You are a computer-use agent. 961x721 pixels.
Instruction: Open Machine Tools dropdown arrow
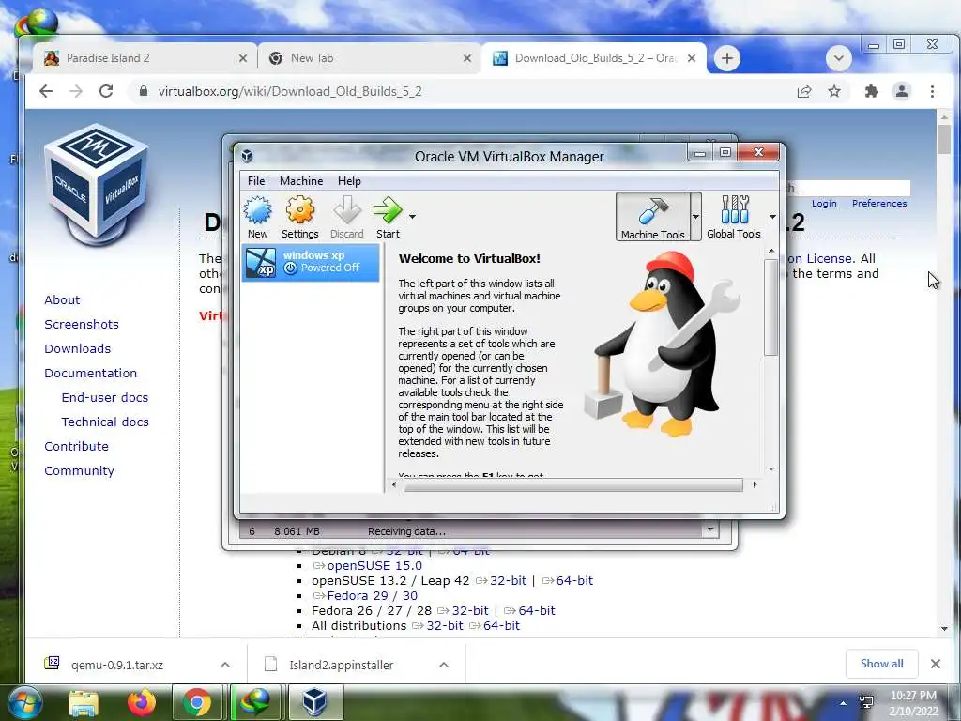pos(695,217)
